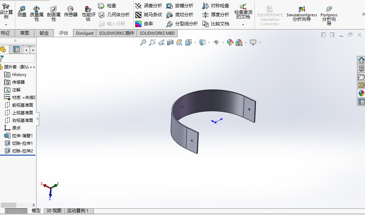Toggle 斑马条纹 zebra stripes
The width and height of the screenshot is (365, 215).
148,15
